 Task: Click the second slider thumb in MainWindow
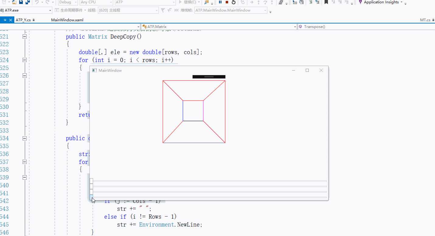(x=91, y=186)
